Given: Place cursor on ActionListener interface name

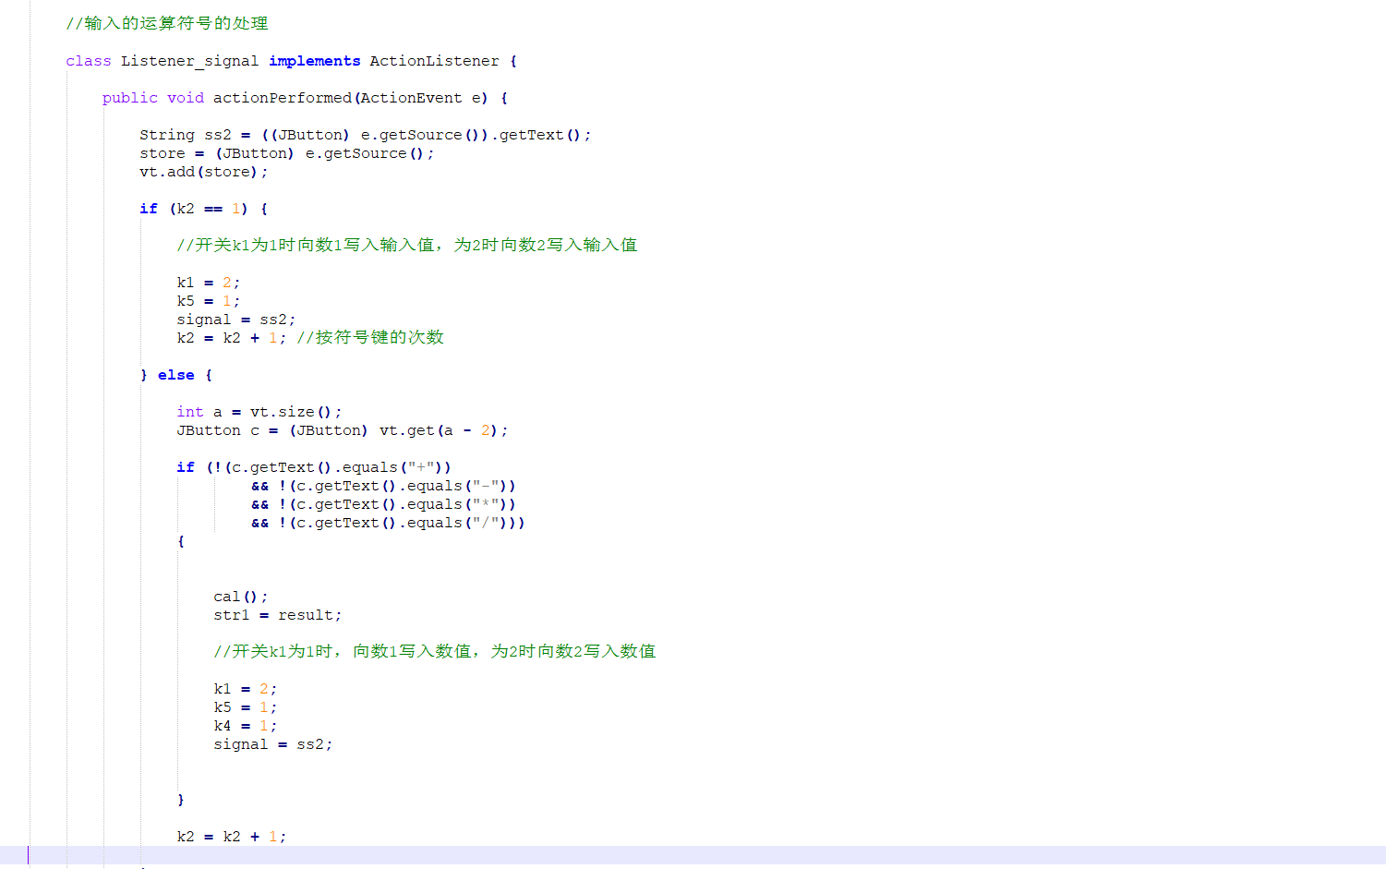Looking at the screenshot, I should (x=434, y=61).
